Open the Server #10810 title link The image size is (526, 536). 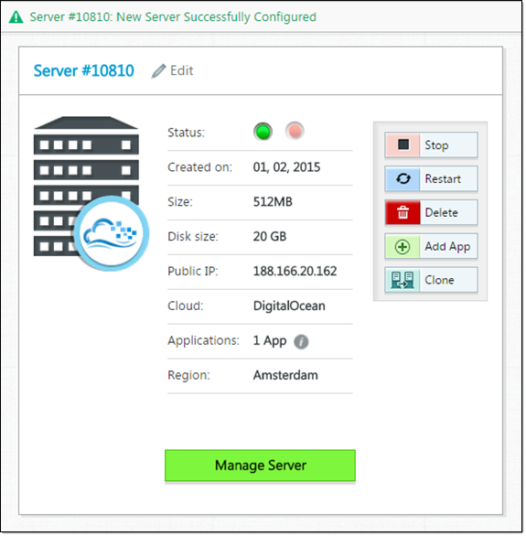click(x=84, y=71)
